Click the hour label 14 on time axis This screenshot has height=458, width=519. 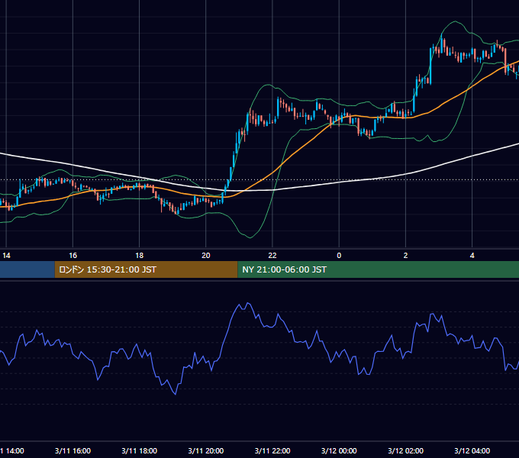tap(6, 256)
